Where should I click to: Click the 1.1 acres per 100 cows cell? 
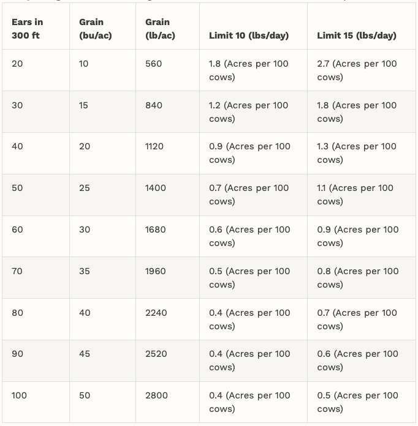[355, 195]
